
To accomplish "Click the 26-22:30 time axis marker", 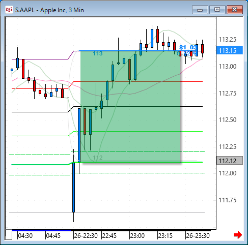I will (86, 235).
